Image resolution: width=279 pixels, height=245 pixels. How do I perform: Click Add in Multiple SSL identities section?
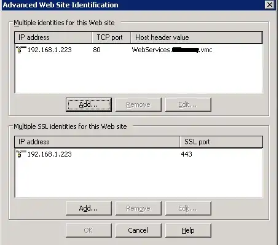(88, 208)
